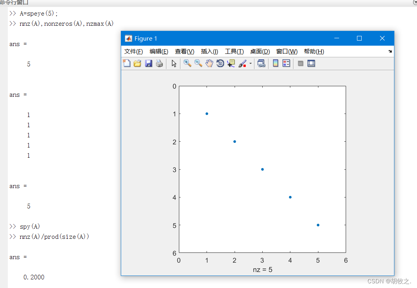Open the 窗口(W) menu
Viewport: 417px width, 288px height.
pyautogui.click(x=287, y=52)
